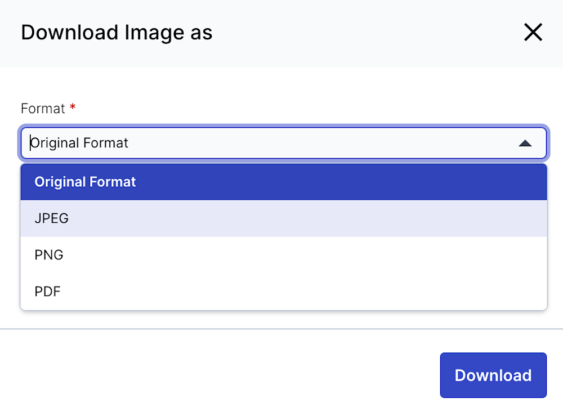Choose JPEG from the format list

coord(284,218)
